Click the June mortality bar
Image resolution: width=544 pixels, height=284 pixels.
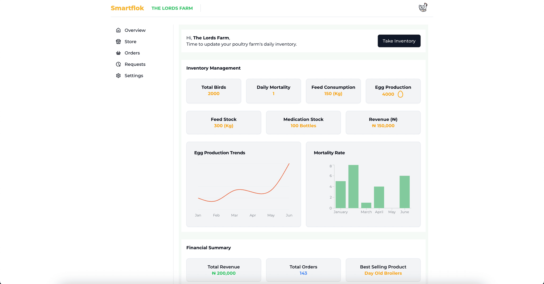point(405,192)
